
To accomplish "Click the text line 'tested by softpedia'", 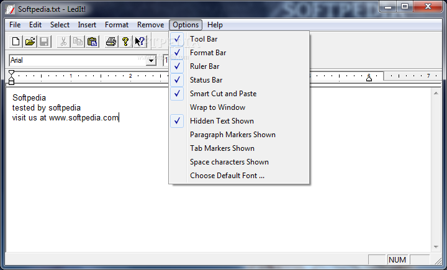I will [47, 108].
